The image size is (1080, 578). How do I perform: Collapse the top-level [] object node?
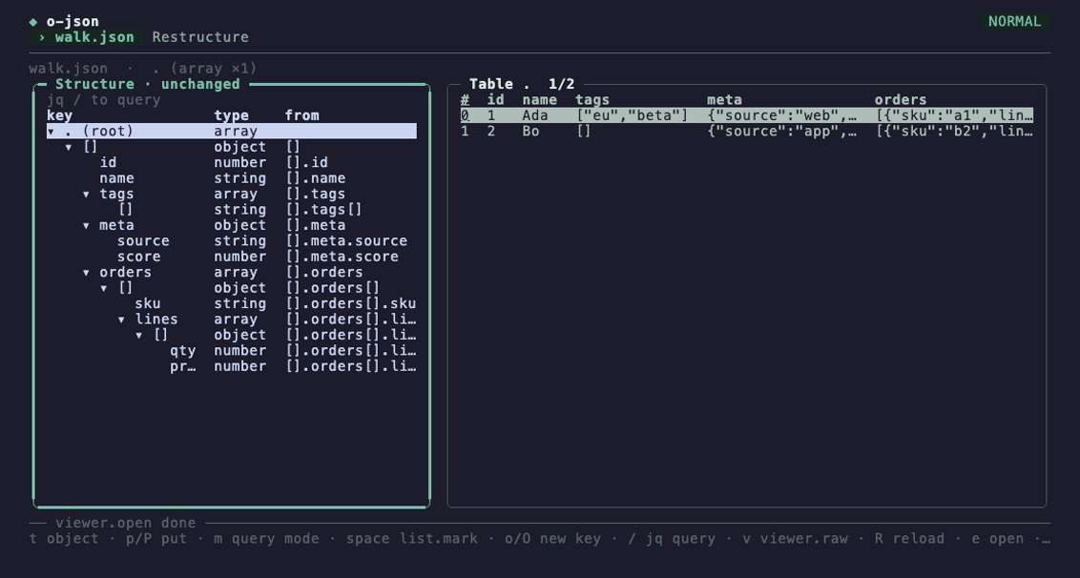[69, 147]
